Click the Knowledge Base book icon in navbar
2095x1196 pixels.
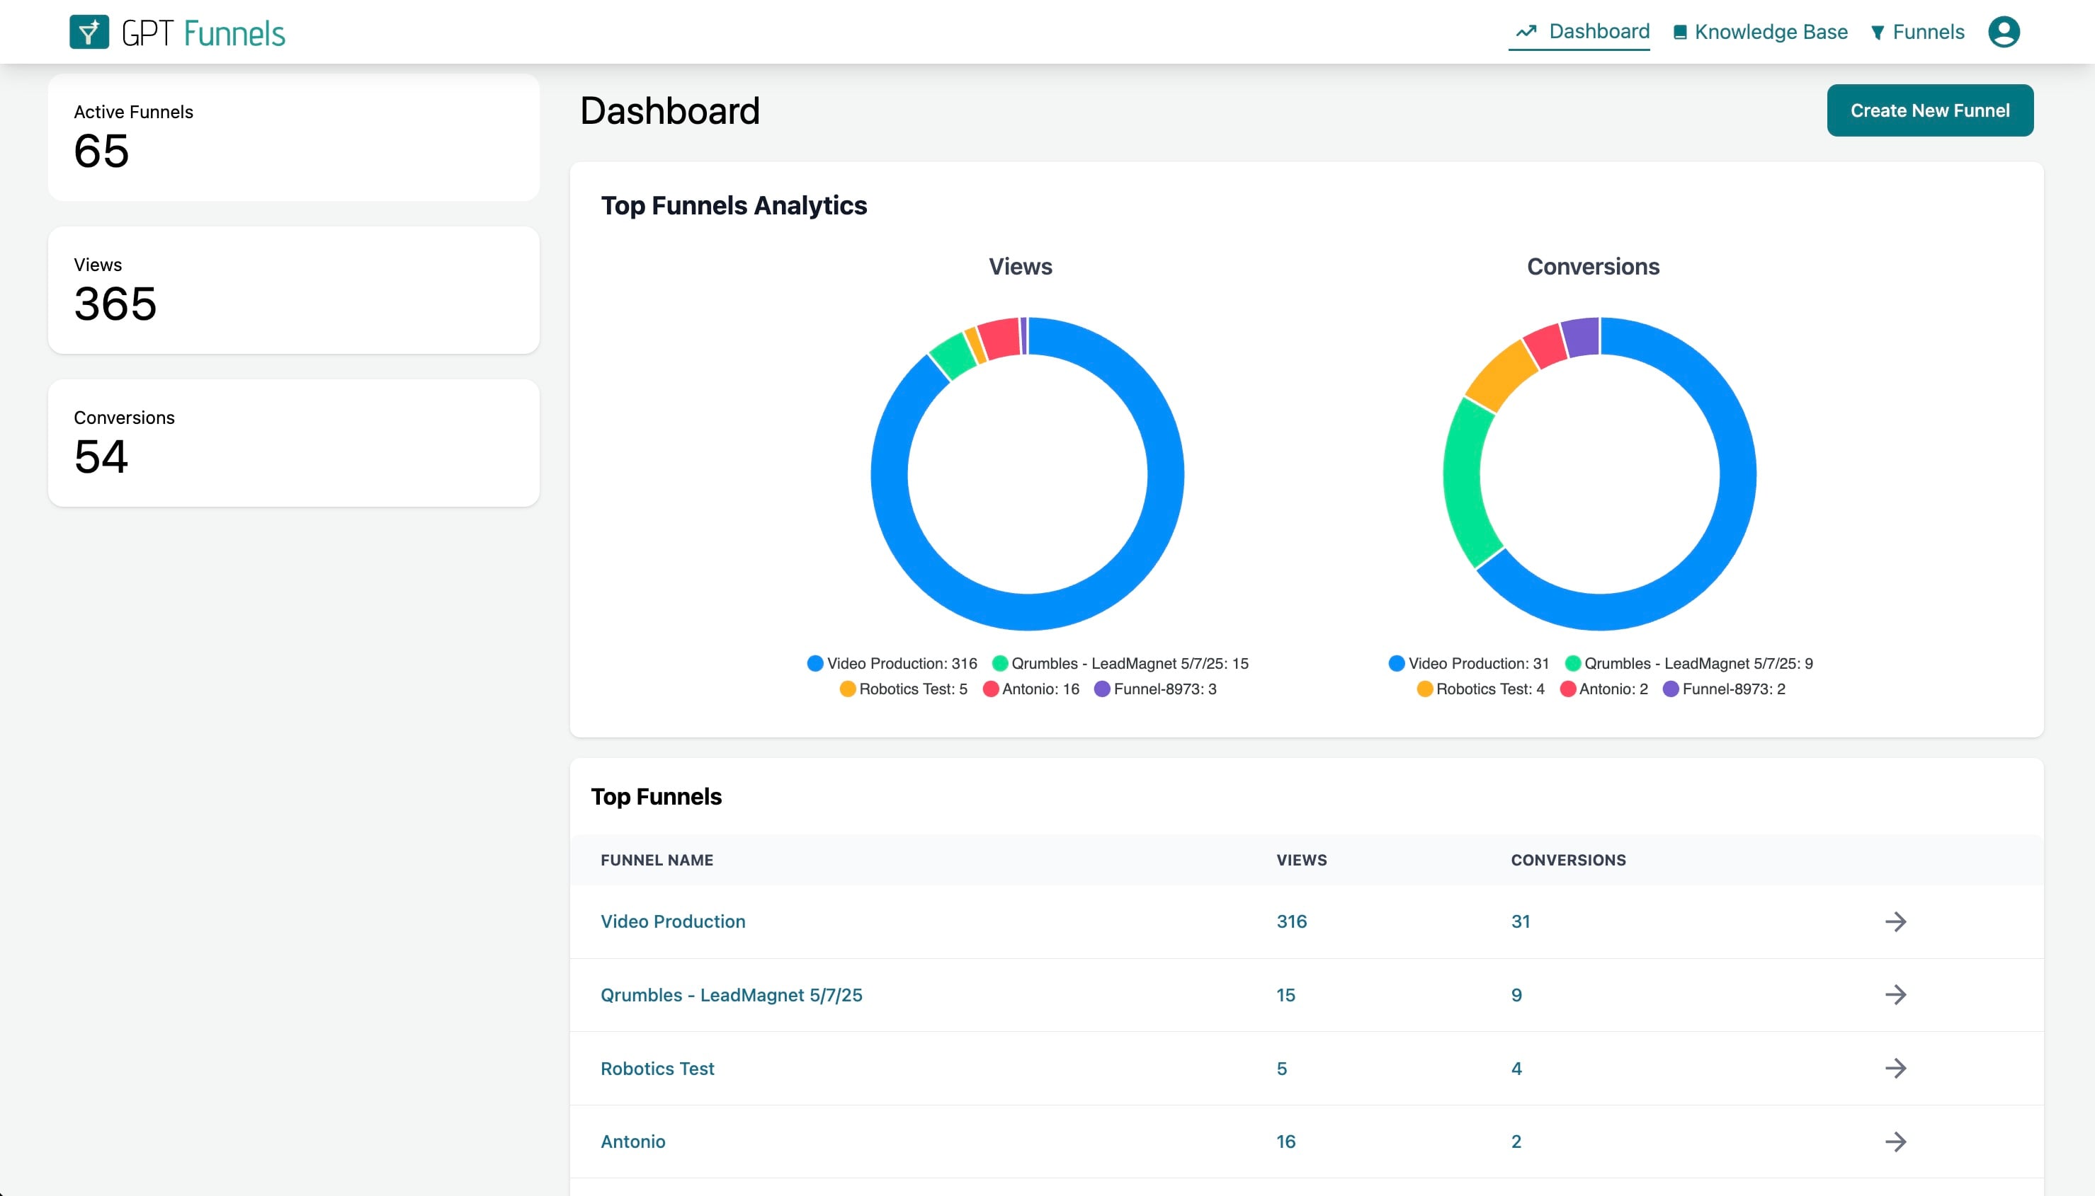(1680, 32)
